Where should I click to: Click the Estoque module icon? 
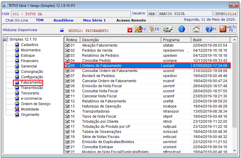17,56
